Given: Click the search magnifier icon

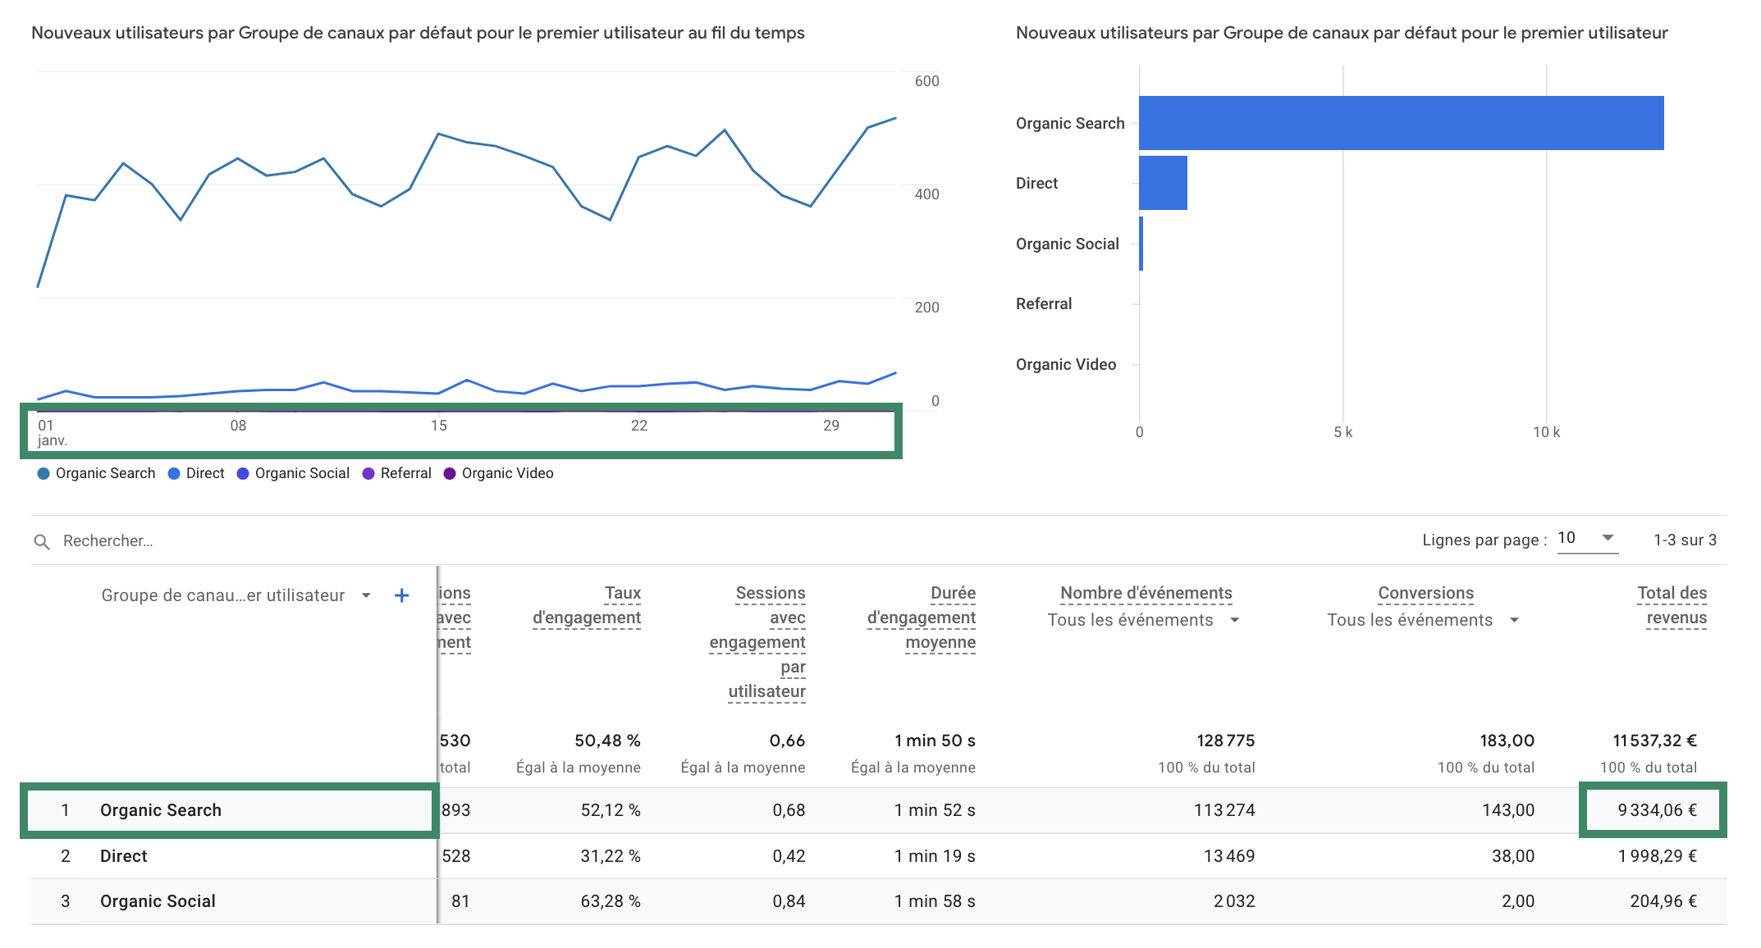Looking at the screenshot, I should [x=41, y=541].
